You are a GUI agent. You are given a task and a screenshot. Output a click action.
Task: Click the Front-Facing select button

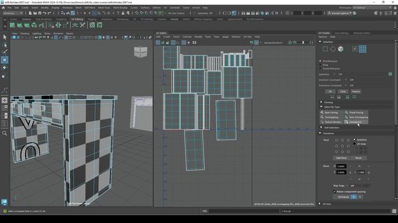point(356,113)
